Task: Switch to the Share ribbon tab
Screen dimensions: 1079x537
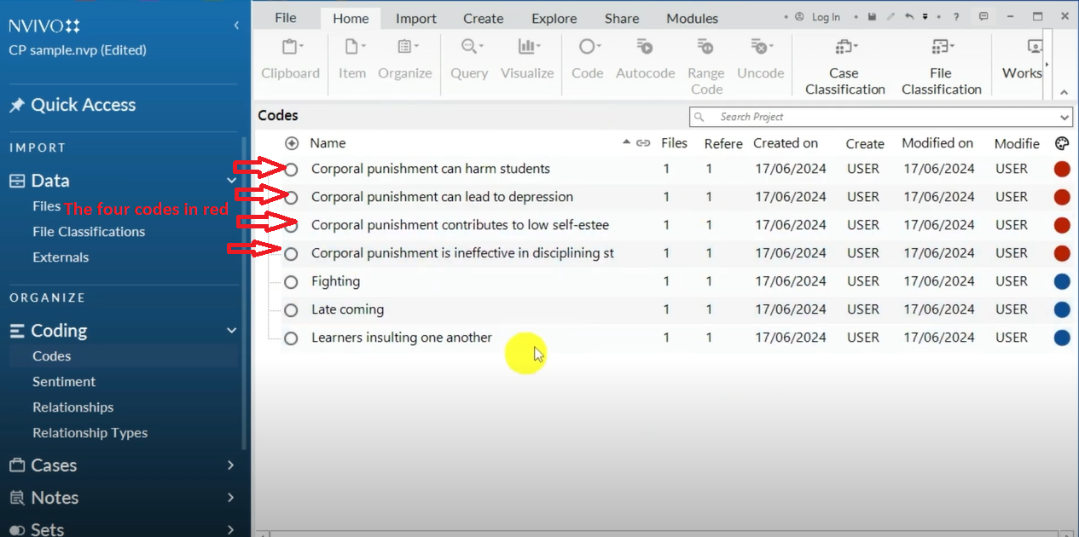Action: point(622,18)
